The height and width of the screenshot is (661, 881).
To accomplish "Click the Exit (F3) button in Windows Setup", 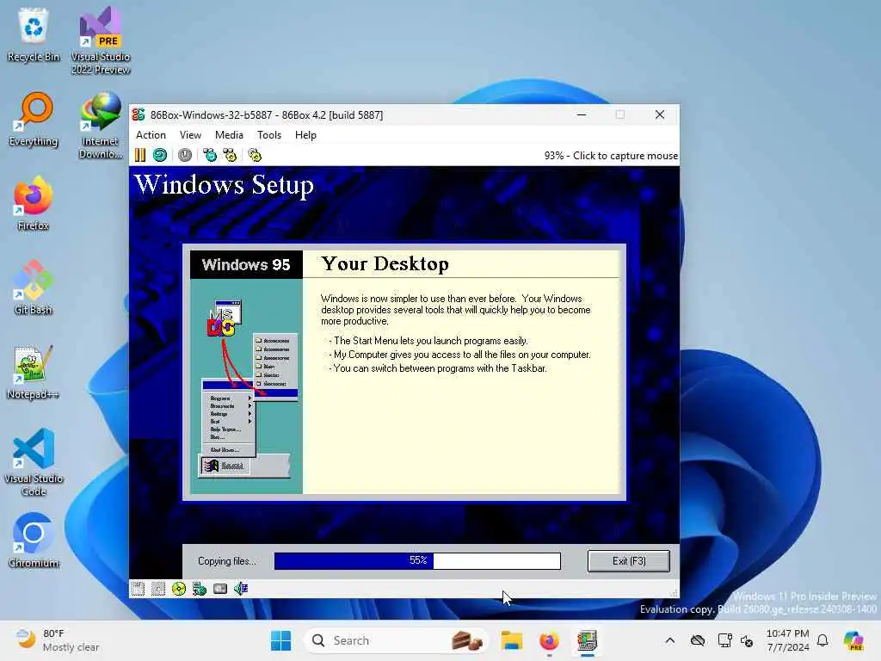I will click(629, 561).
